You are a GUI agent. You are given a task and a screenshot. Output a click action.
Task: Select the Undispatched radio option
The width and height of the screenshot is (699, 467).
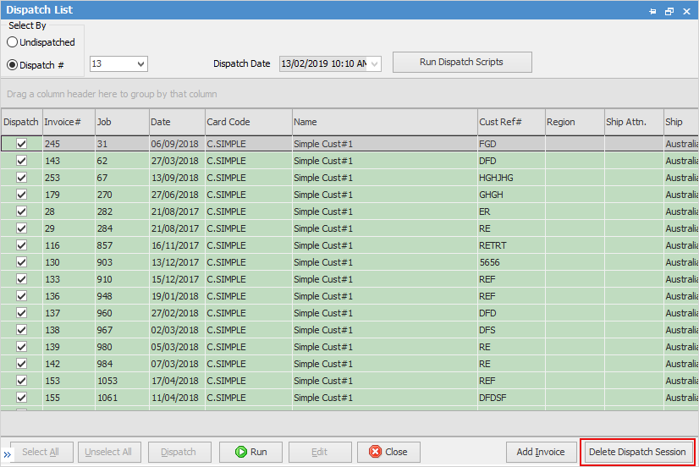tap(13, 42)
